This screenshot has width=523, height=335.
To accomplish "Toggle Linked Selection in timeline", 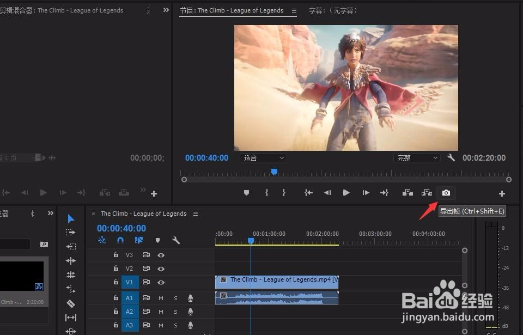I will pos(139,240).
